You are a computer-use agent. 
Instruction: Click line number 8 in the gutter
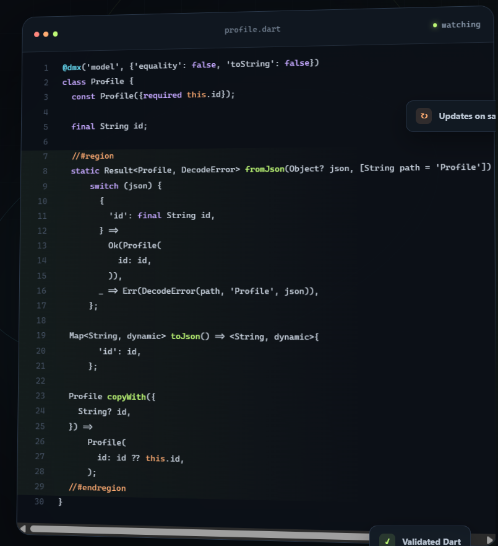(x=45, y=171)
